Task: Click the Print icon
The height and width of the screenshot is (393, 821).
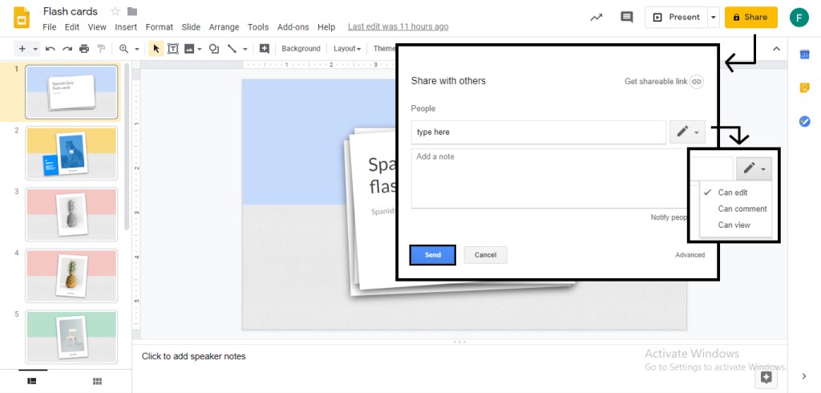Action: point(84,49)
